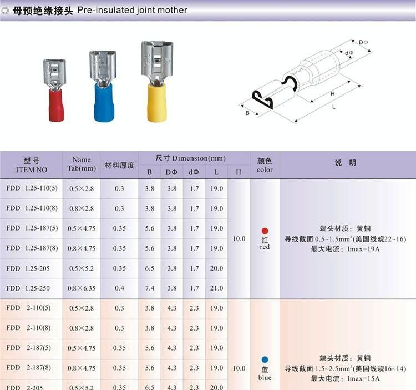Click the blue insulated terminal photo
This screenshot has width=416, height=390.
(x=103, y=86)
